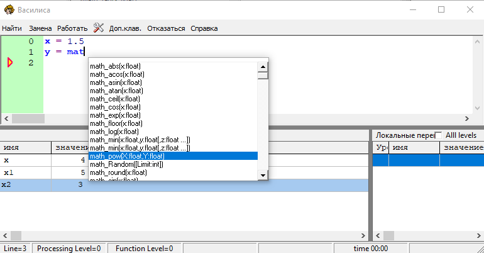This screenshot has width=484, height=253.
Task: Open the tools wrench icon menu
Action: coord(99,28)
